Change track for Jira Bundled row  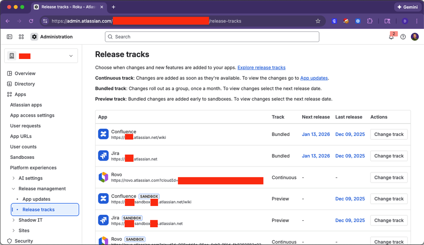pos(389,156)
